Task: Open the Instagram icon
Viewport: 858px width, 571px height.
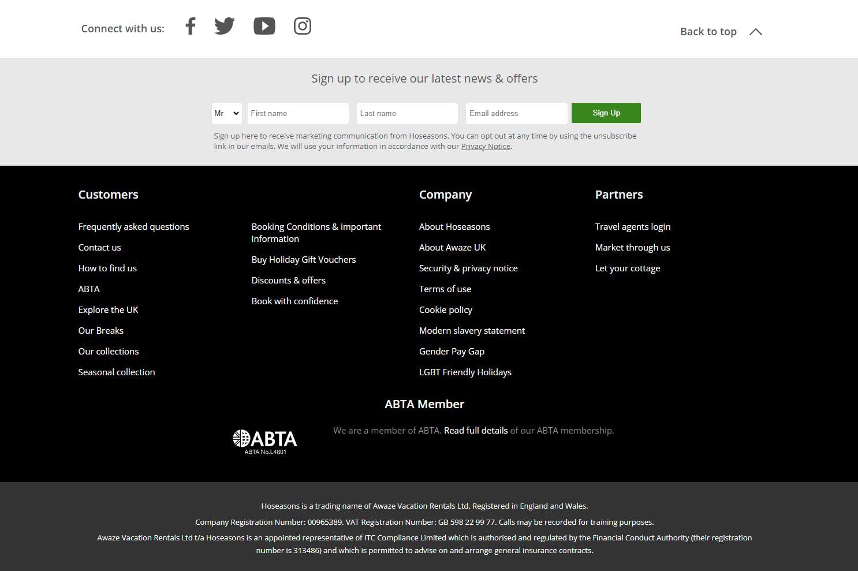Action: pos(303,26)
